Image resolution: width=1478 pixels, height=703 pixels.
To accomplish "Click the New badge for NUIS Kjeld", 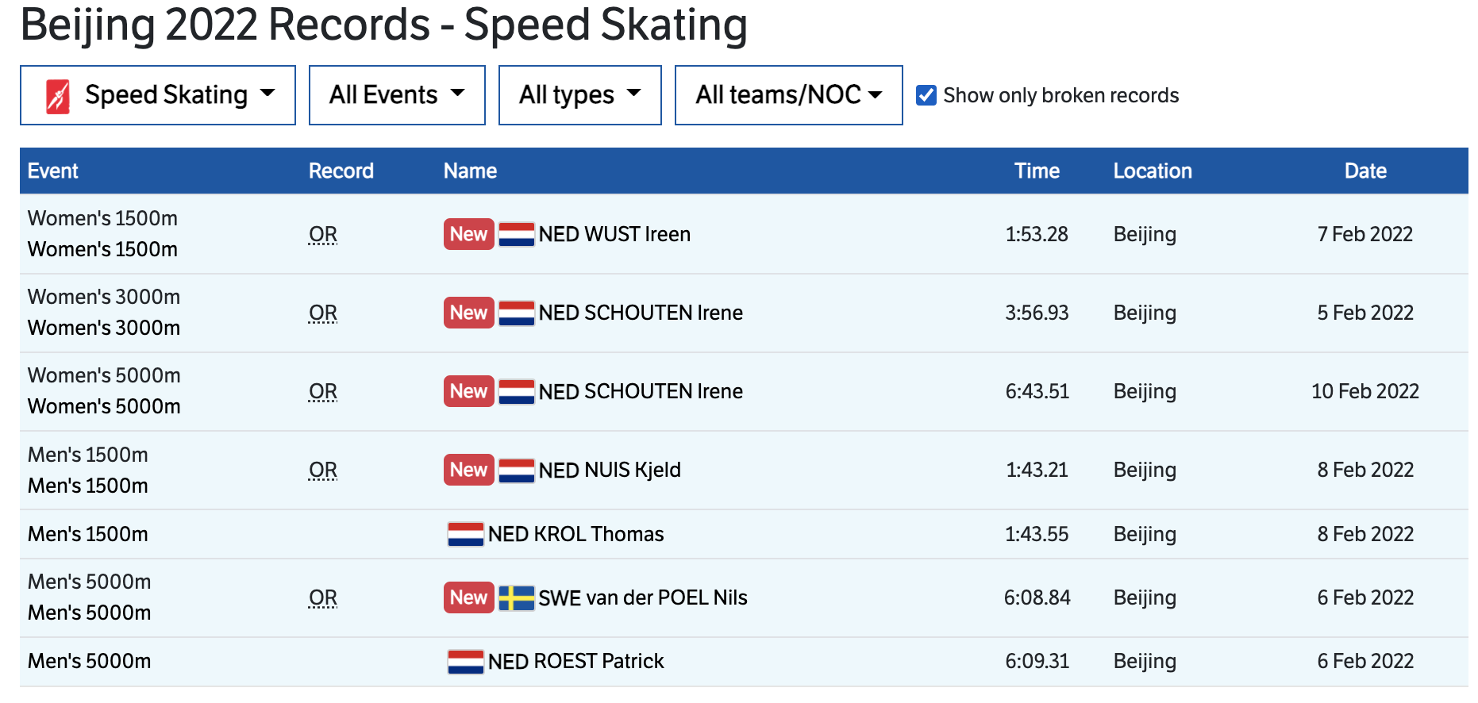I will (468, 471).
